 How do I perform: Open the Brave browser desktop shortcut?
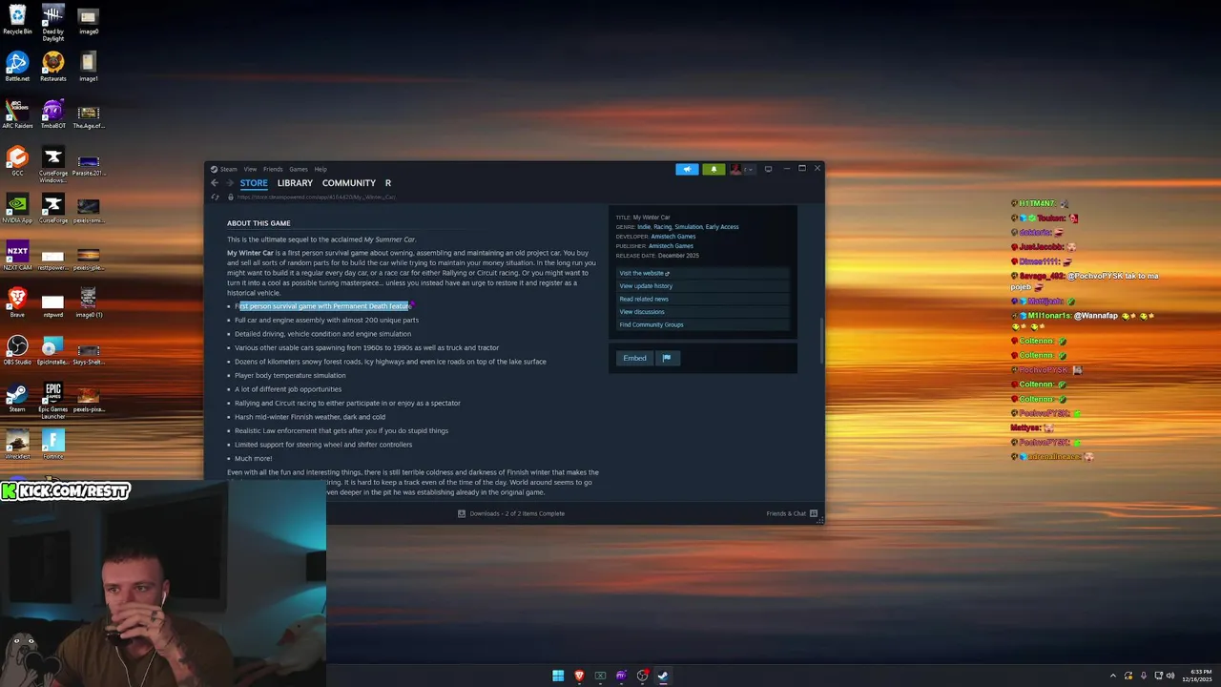pos(17,303)
